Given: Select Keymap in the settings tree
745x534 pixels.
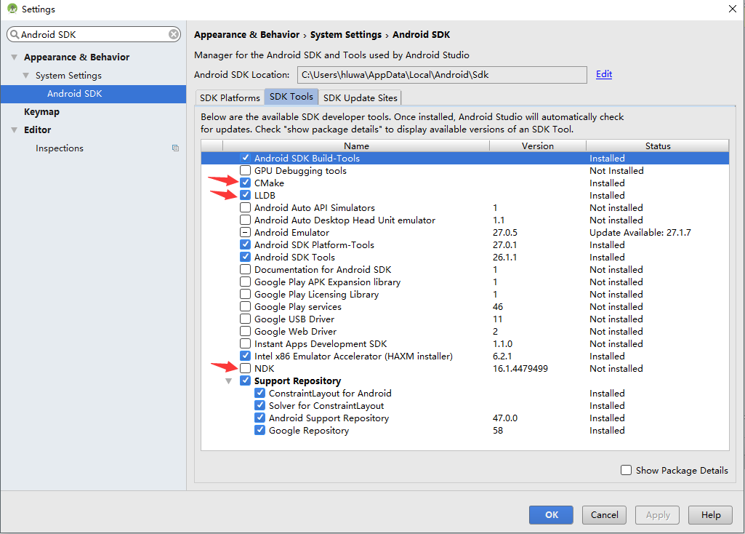Looking at the screenshot, I should [x=41, y=112].
